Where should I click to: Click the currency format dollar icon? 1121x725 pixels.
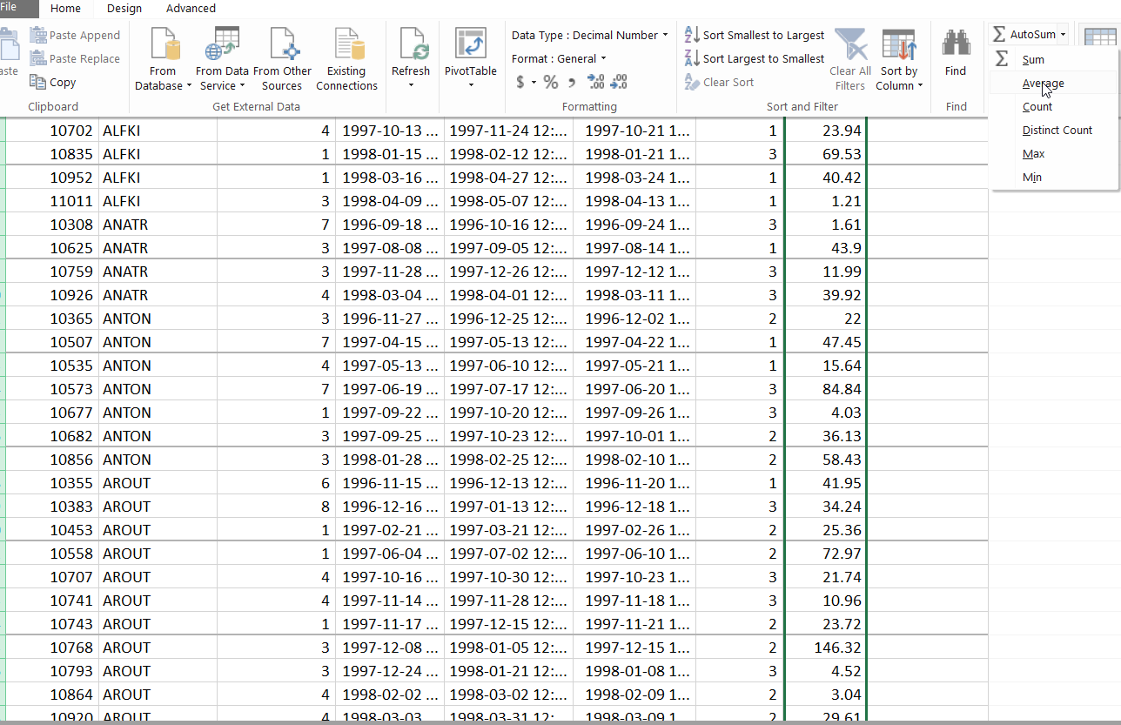(520, 82)
